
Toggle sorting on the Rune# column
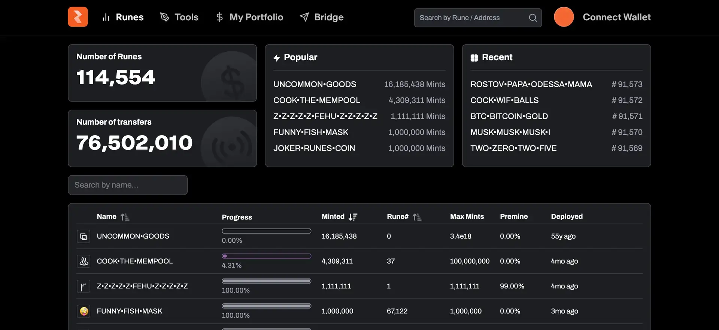tap(417, 217)
